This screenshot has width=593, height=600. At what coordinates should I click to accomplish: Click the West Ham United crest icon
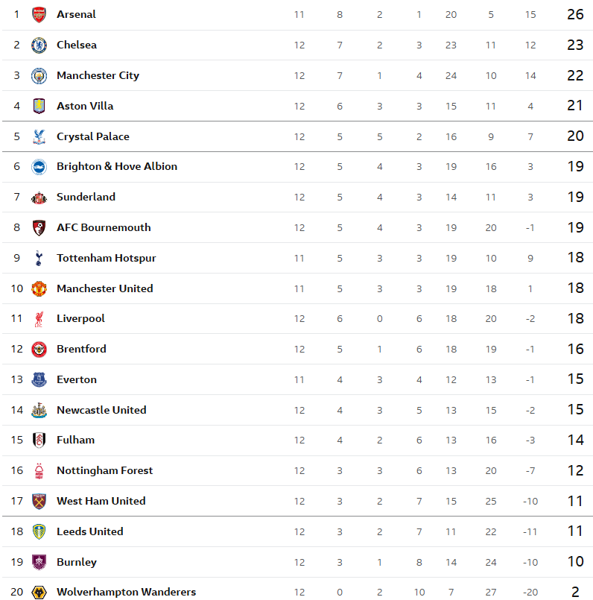[x=39, y=501]
